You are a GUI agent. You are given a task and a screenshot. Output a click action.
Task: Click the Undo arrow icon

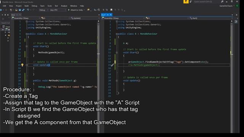pyautogui.click(x=28, y=10)
